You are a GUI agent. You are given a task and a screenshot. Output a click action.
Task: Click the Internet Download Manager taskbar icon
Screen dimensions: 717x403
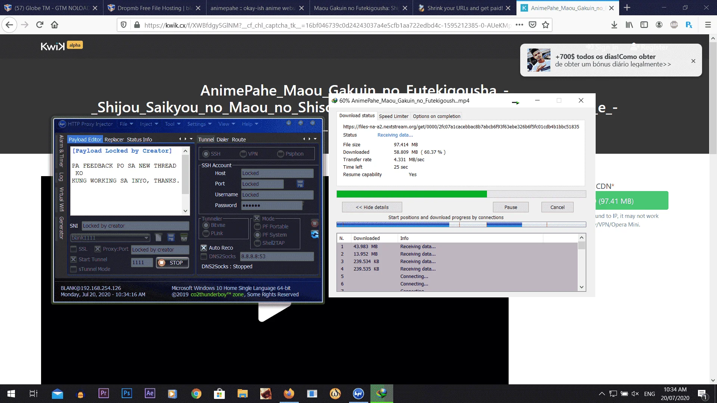tap(381, 394)
